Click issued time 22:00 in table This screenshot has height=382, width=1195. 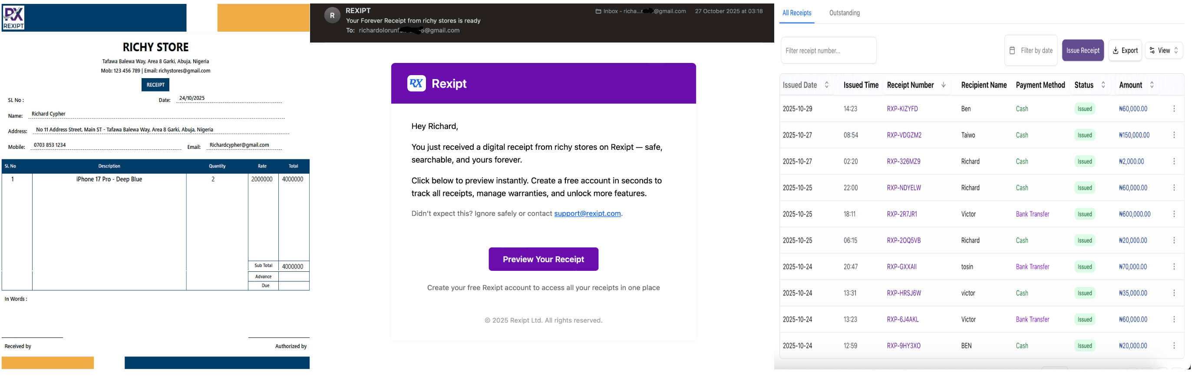pyautogui.click(x=850, y=188)
